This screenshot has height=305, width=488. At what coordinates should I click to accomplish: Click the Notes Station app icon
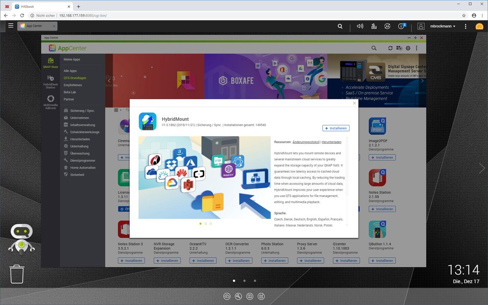click(x=377, y=178)
